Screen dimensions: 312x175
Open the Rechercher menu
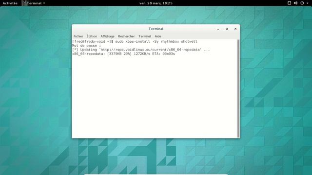126,36
